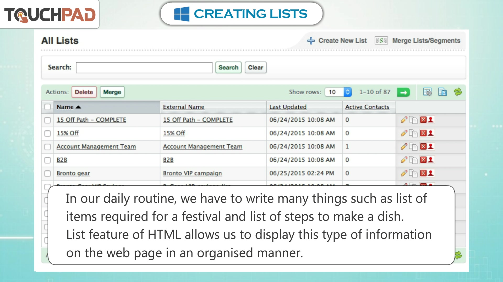This screenshot has width=503, height=282.
Task: Copy the 15 Off Path - COMPLETE list
Action: [x=413, y=120]
